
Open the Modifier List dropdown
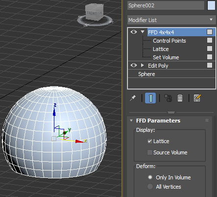point(171,20)
